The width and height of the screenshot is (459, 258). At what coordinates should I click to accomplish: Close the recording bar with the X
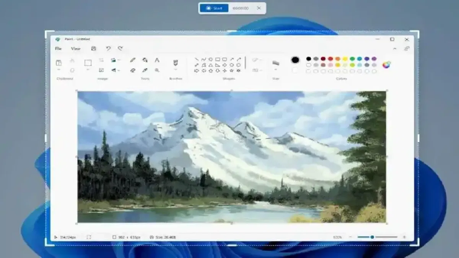pos(259,8)
